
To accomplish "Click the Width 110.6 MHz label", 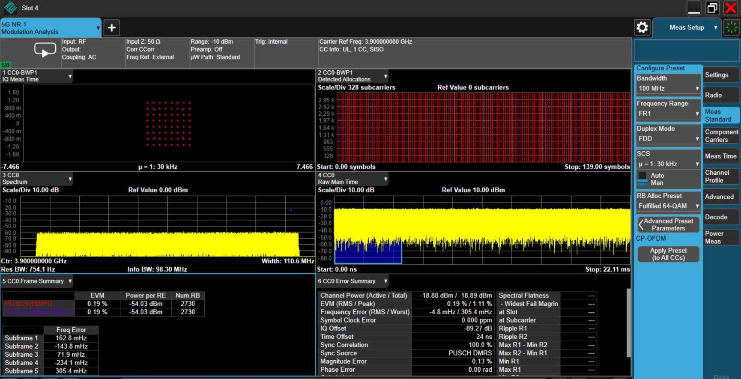I will [x=288, y=261].
